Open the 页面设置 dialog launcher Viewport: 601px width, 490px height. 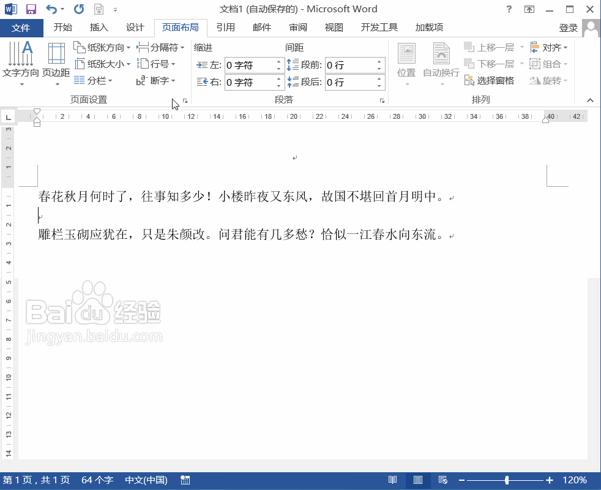point(185,99)
